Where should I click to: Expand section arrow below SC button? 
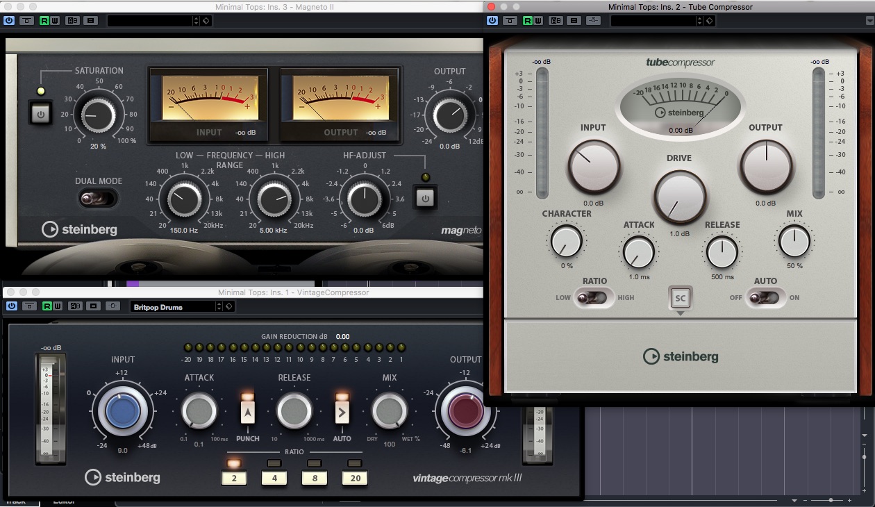point(681,314)
